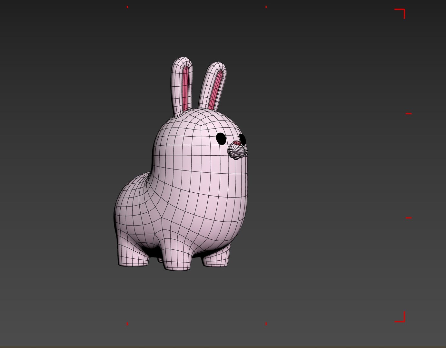Image resolution: width=446 pixels, height=348 pixels.
Task: Click the rabbit's pink nose
Action: click(x=237, y=143)
